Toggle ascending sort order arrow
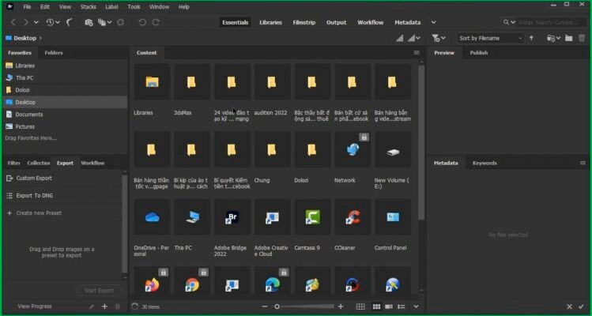 531,38
